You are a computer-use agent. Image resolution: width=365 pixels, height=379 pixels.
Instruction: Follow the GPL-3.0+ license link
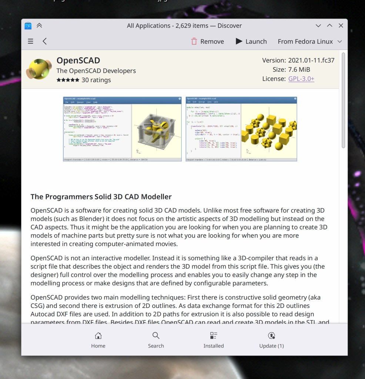pos(301,78)
